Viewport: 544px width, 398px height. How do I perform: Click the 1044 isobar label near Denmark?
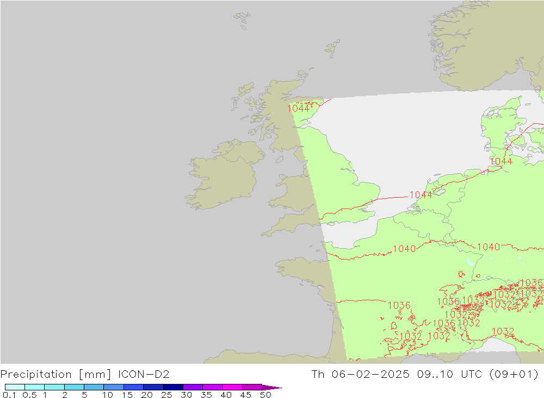500,161
